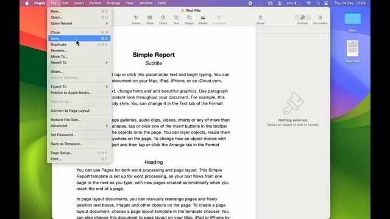The width and height of the screenshot is (390, 219).
Task: Click the Share toolbar icon
Action: (260, 20)
